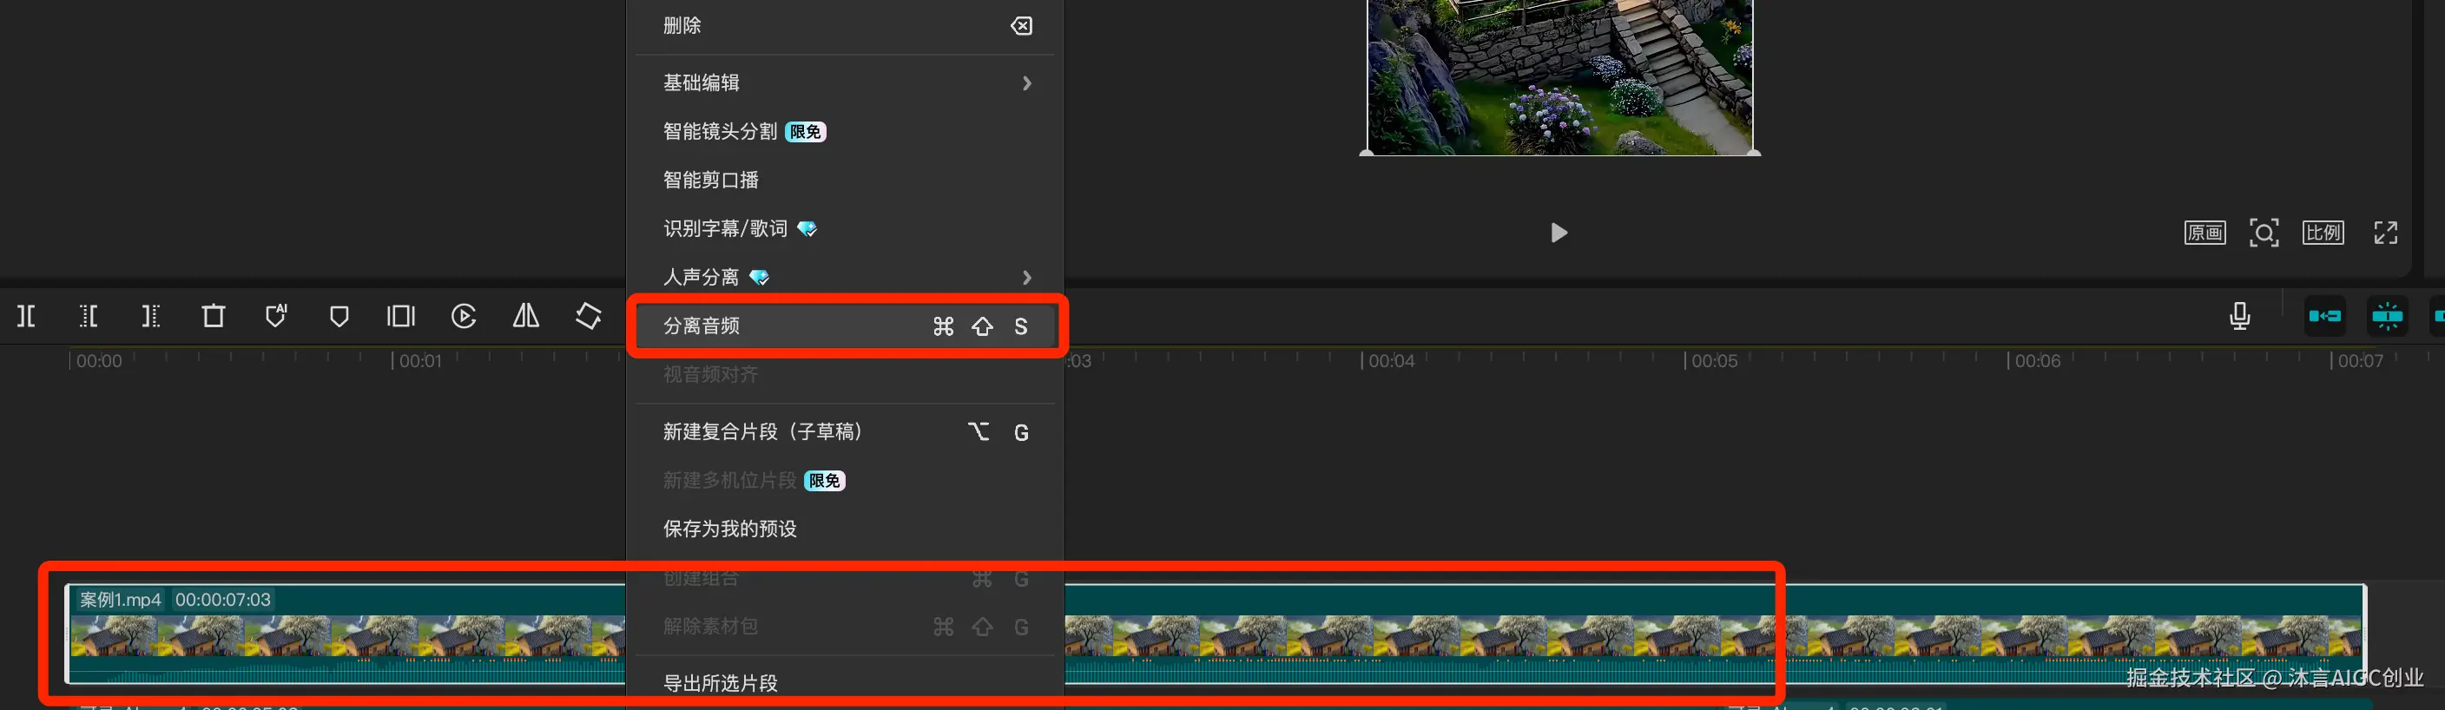The height and width of the screenshot is (710, 2445).
Task: Choose 智能镜头分割 in the menu
Action: [x=845, y=131]
